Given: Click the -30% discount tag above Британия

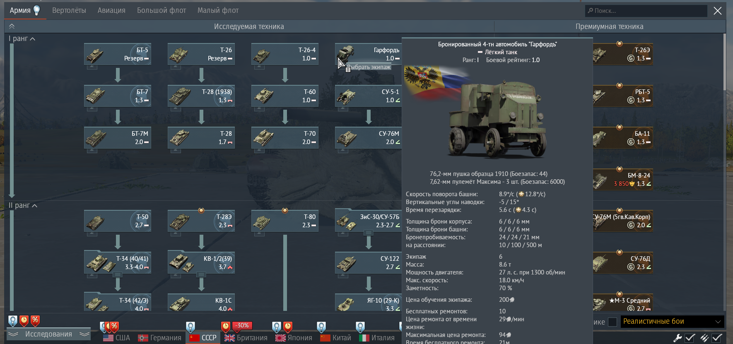Looking at the screenshot, I should [x=242, y=325].
